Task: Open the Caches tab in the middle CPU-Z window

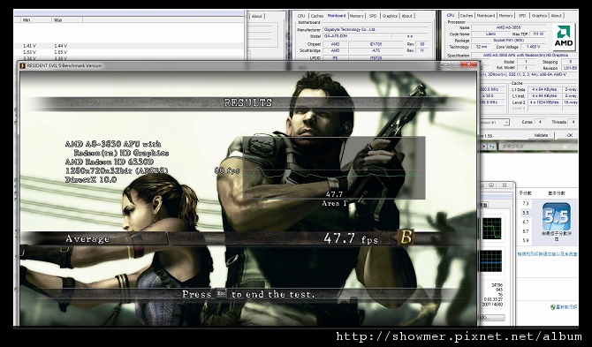Action: click(x=317, y=16)
